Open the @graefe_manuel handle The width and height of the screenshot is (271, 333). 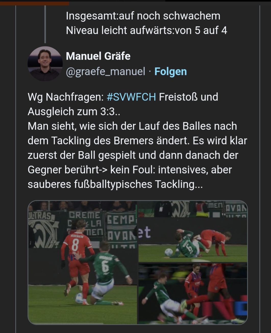105,71
